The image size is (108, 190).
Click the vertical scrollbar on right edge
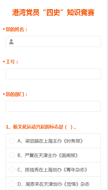[x=107, y=95]
